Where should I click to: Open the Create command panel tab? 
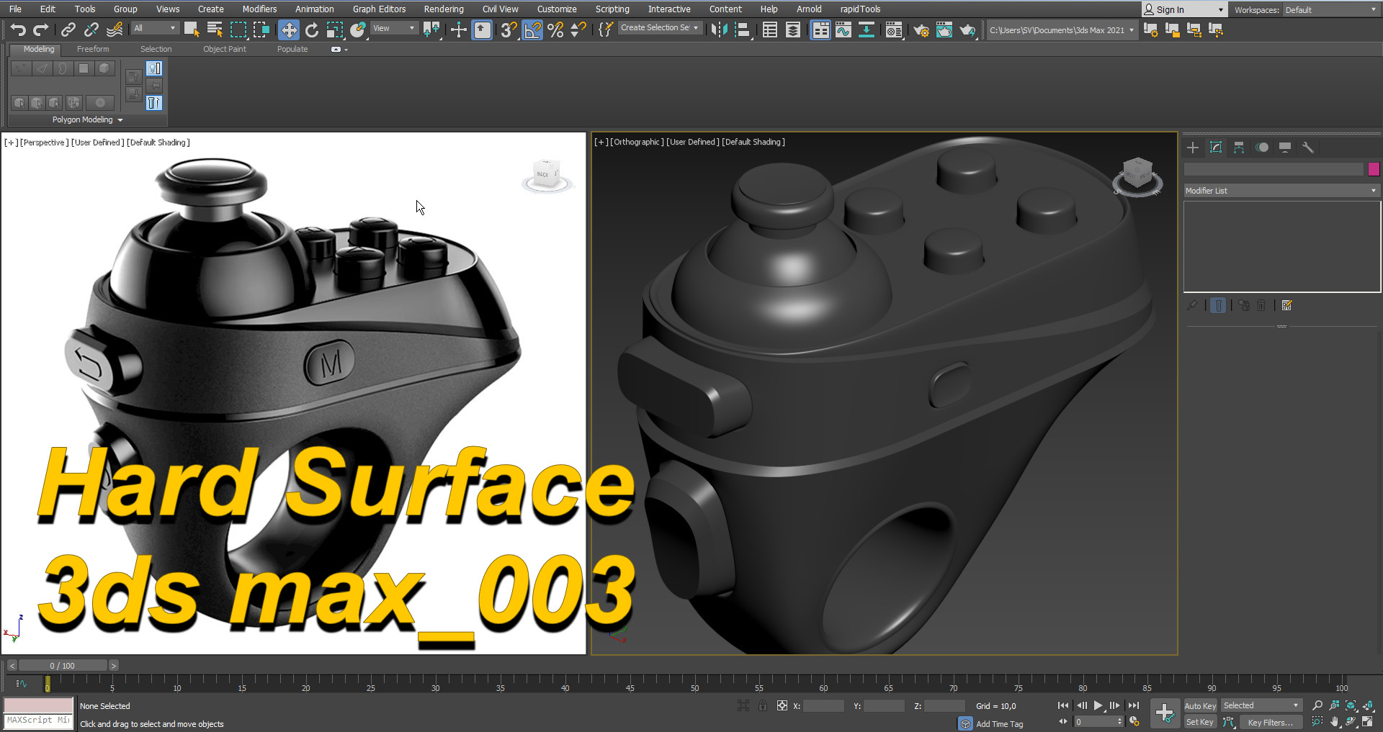[x=1193, y=148]
